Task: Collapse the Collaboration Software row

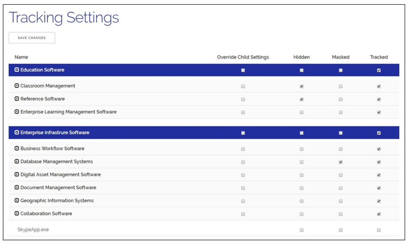Action: tap(17, 213)
